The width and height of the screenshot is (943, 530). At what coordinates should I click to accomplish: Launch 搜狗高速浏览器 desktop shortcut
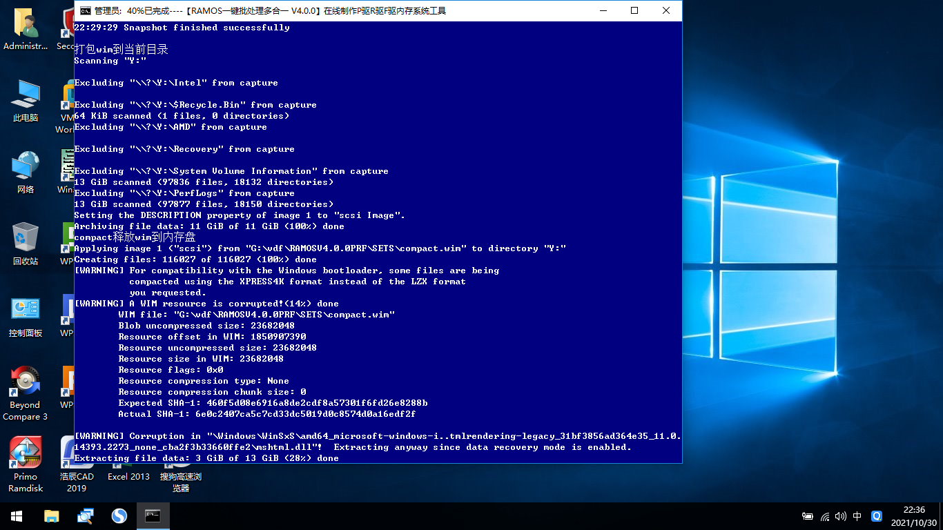pos(180,480)
